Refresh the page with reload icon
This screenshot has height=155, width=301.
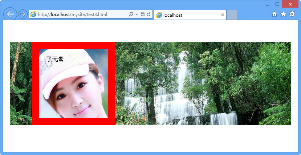tap(148, 15)
